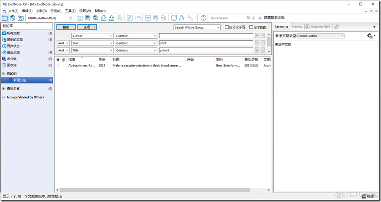Screen dimensions: 381x202
Task: Click the 搜索 search button
Action: pyautogui.click(x=66, y=27)
